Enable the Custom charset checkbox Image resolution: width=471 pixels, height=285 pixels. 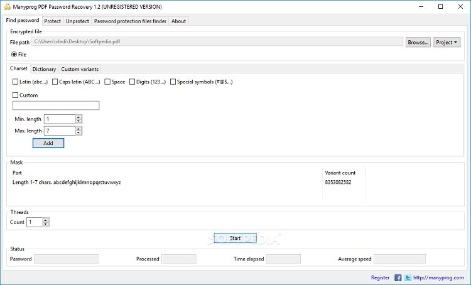click(16, 95)
